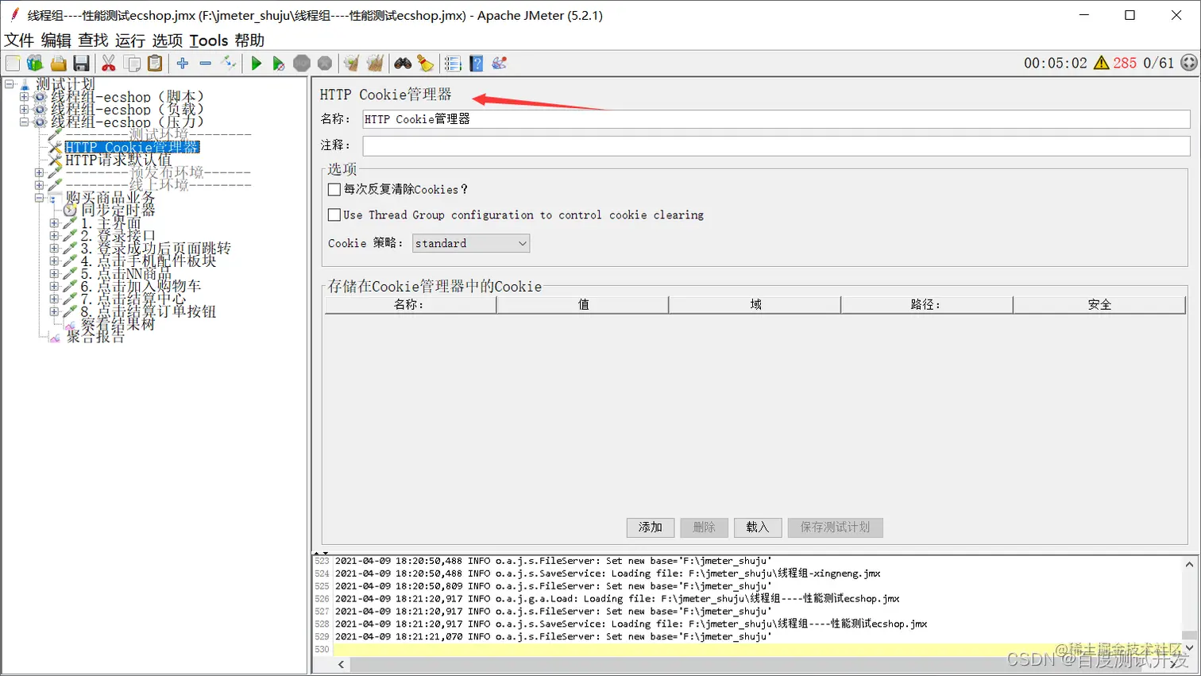Expand the 预发布环境 tree node
The width and height of the screenshot is (1201, 676).
[x=39, y=172]
